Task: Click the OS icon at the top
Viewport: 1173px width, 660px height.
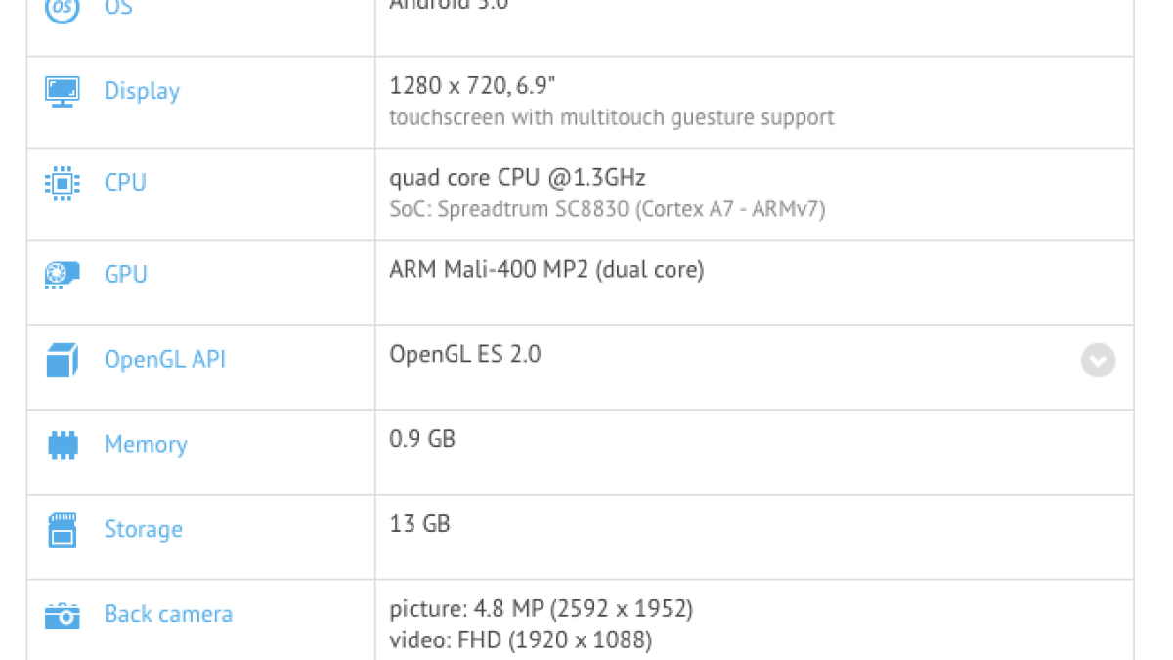Action: (x=62, y=9)
